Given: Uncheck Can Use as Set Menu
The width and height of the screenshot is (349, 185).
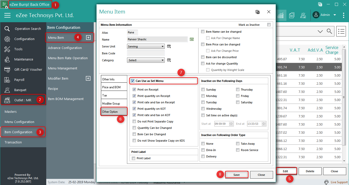Looking at the screenshot, I should click(133, 81).
